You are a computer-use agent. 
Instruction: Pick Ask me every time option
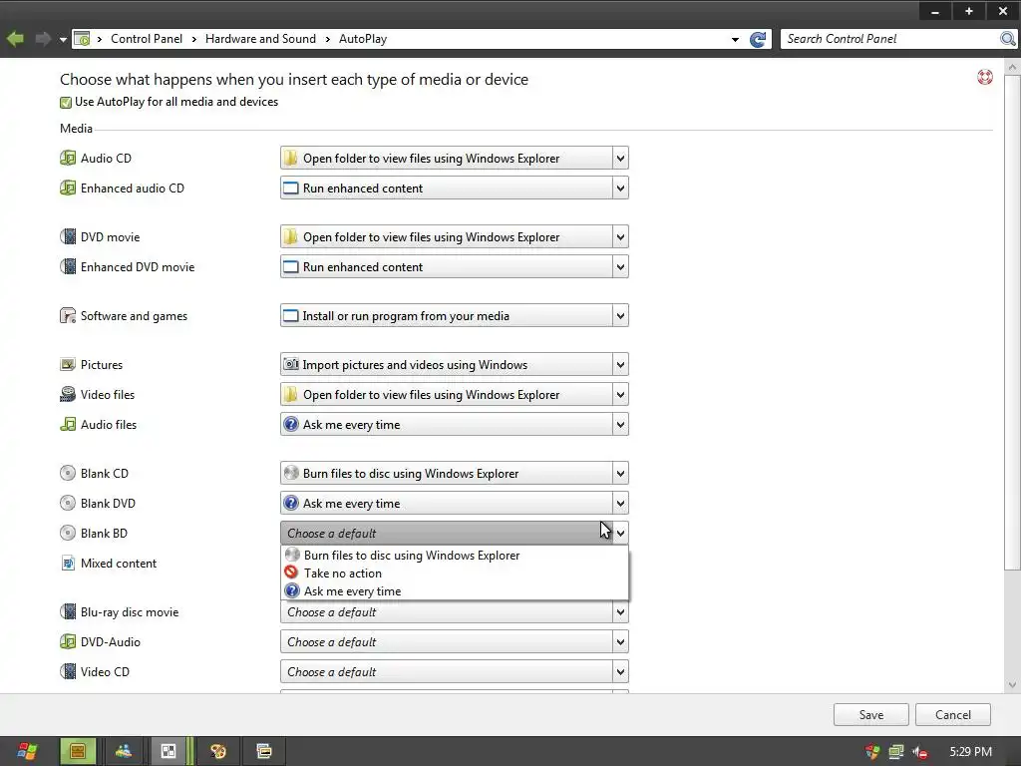(x=455, y=590)
